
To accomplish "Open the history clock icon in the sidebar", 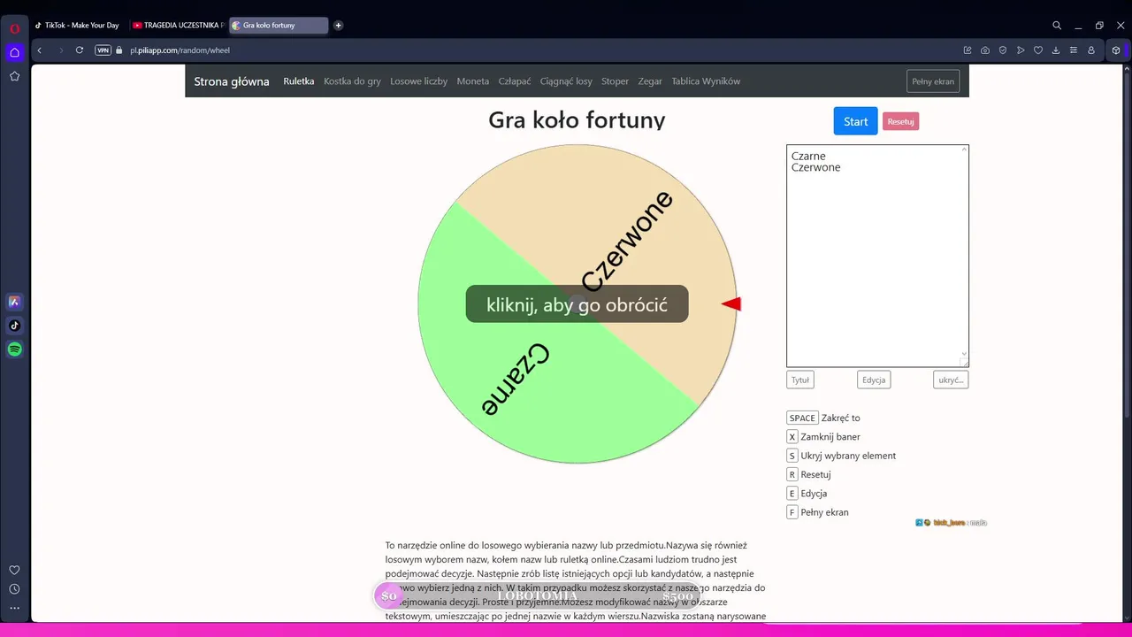I will pyautogui.click(x=14, y=589).
